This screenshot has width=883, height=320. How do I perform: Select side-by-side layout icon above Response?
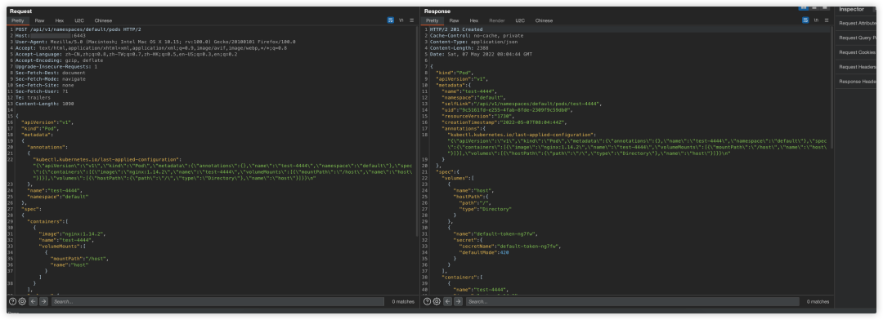[805, 8]
